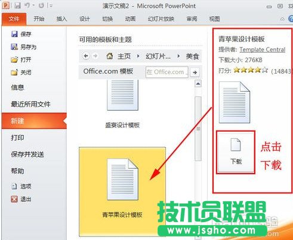Screen dimensions: 293x240
Task: Switch to the 动画 ribbon tab
Action: (x=130, y=19)
